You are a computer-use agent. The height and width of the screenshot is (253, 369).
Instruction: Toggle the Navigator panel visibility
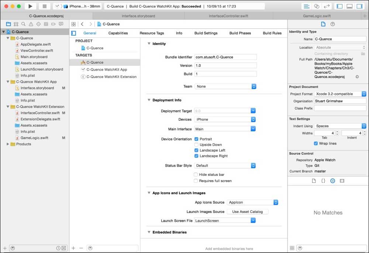pos(339,6)
